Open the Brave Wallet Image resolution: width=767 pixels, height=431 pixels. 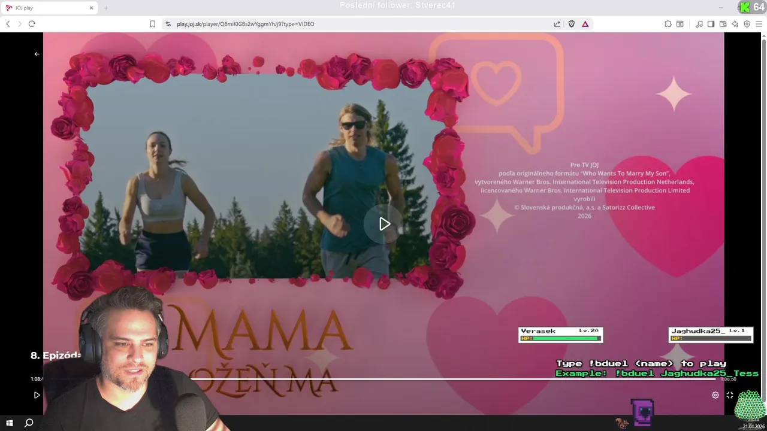coord(723,24)
